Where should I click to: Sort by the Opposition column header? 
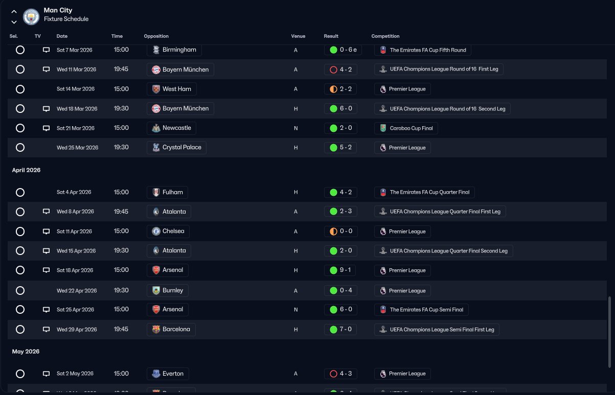(x=156, y=36)
